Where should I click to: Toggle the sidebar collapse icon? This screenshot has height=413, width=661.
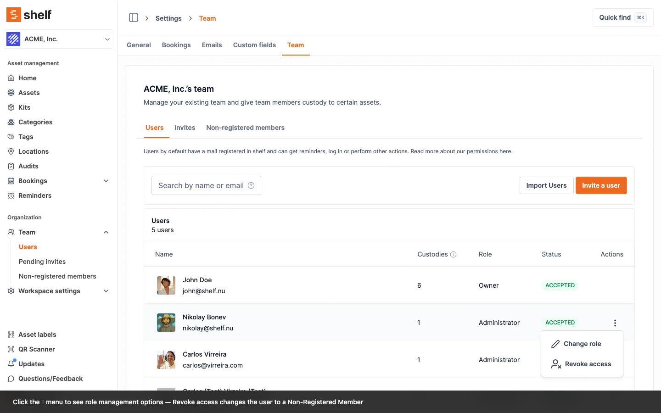coord(134,18)
